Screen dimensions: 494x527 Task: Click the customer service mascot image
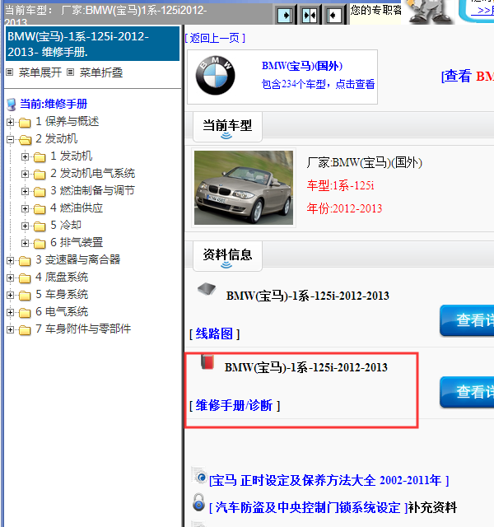pos(429,12)
